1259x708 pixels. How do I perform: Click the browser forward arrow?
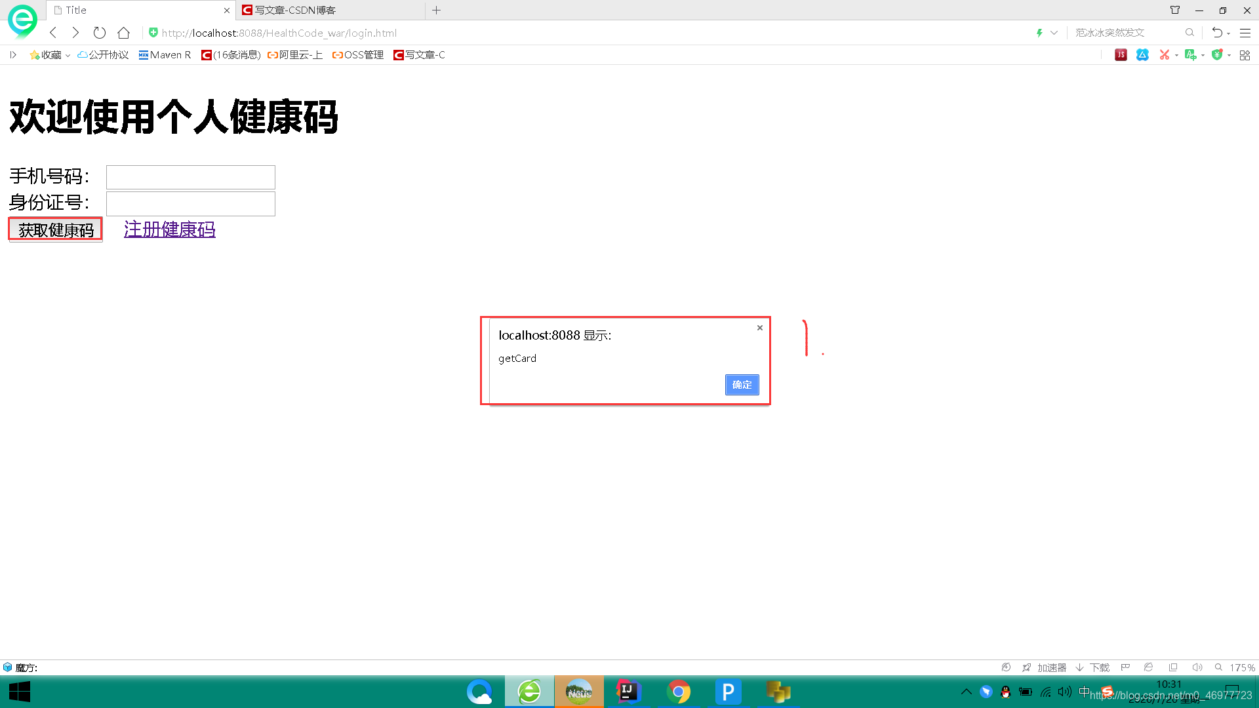(x=75, y=33)
